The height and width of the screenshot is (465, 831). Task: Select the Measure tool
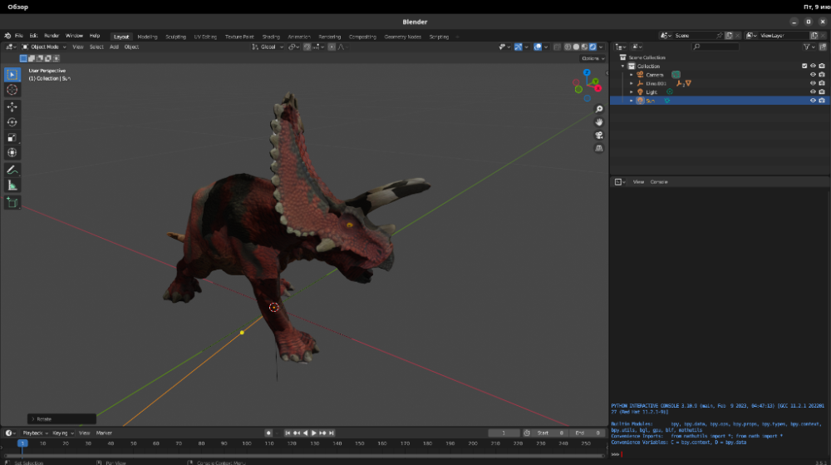[x=12, y=186]
